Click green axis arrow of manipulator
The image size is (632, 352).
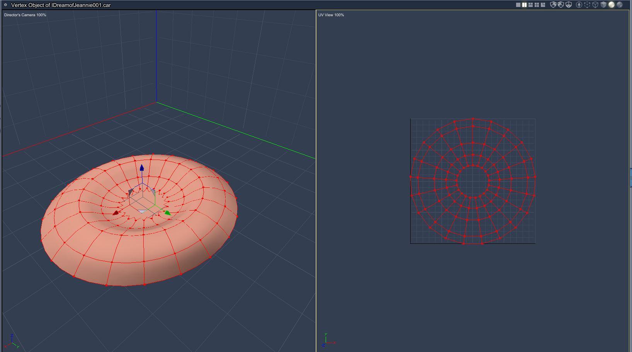[167, 213]
